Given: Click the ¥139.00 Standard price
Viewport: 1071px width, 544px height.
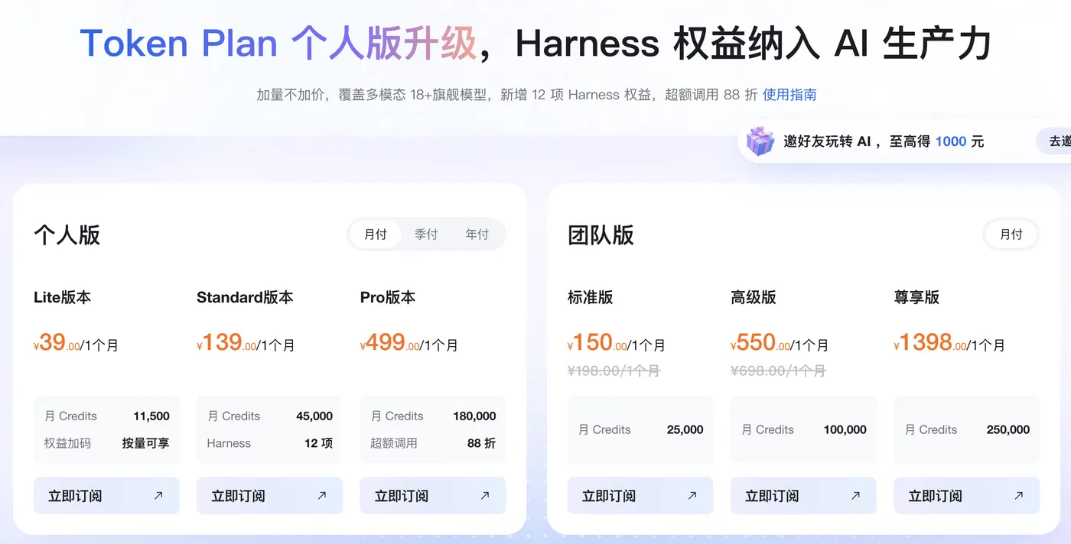Looking at the screenshot, I should [x=226, y=342].
